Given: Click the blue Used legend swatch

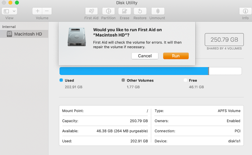Looking at the screenshot, I should 61,80.
